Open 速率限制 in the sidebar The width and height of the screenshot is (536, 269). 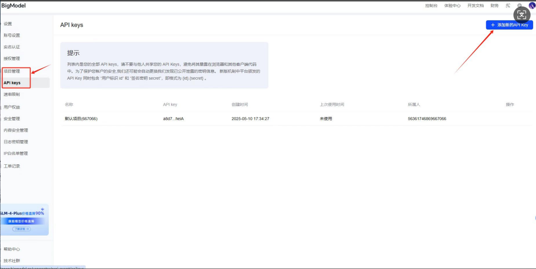[12, 94]
